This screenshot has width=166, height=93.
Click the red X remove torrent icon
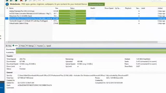(21, 1)
